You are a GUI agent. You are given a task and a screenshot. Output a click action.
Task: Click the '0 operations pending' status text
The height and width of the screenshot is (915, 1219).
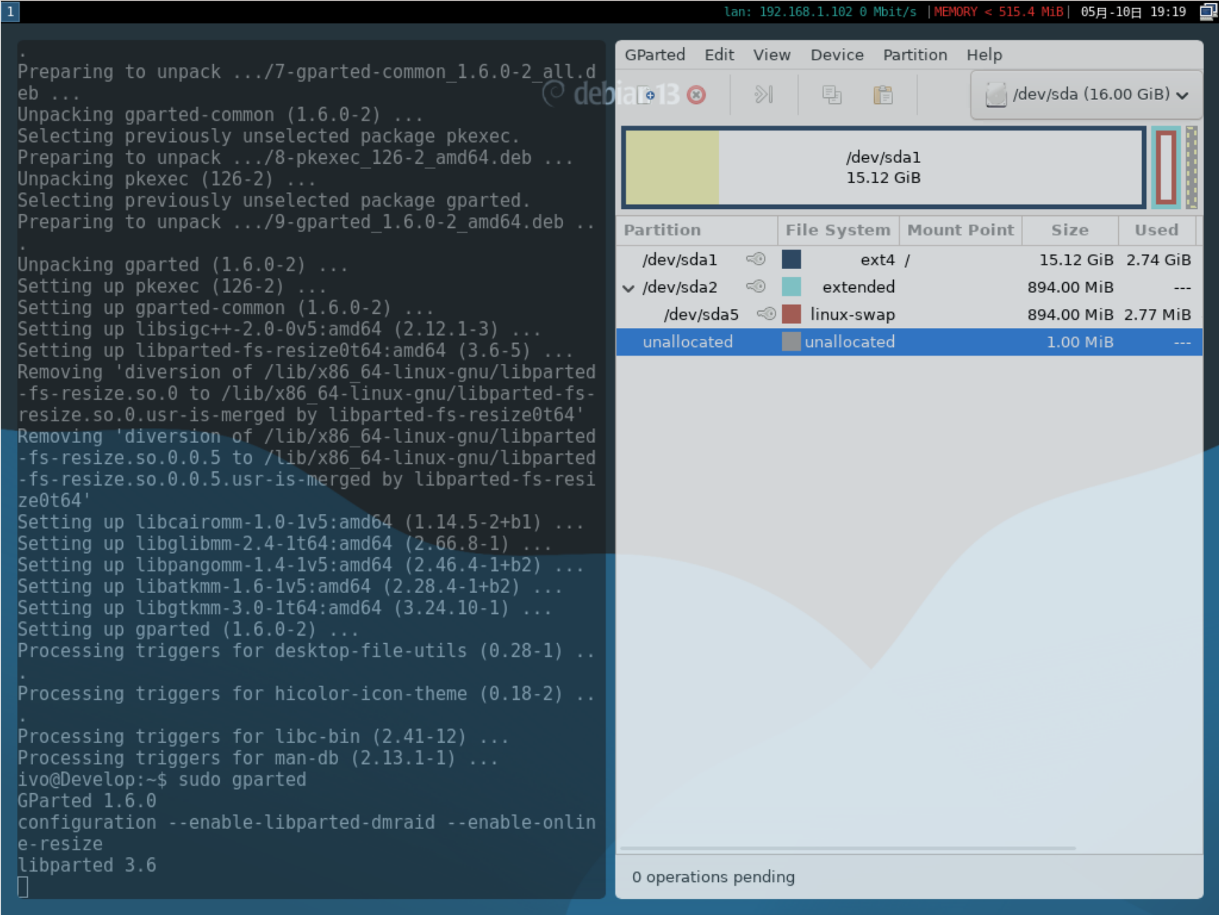(x=713, y=877)
